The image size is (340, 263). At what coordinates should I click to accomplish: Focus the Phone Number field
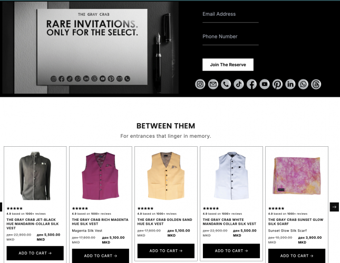pyautogui.click(x=230, y=38)
